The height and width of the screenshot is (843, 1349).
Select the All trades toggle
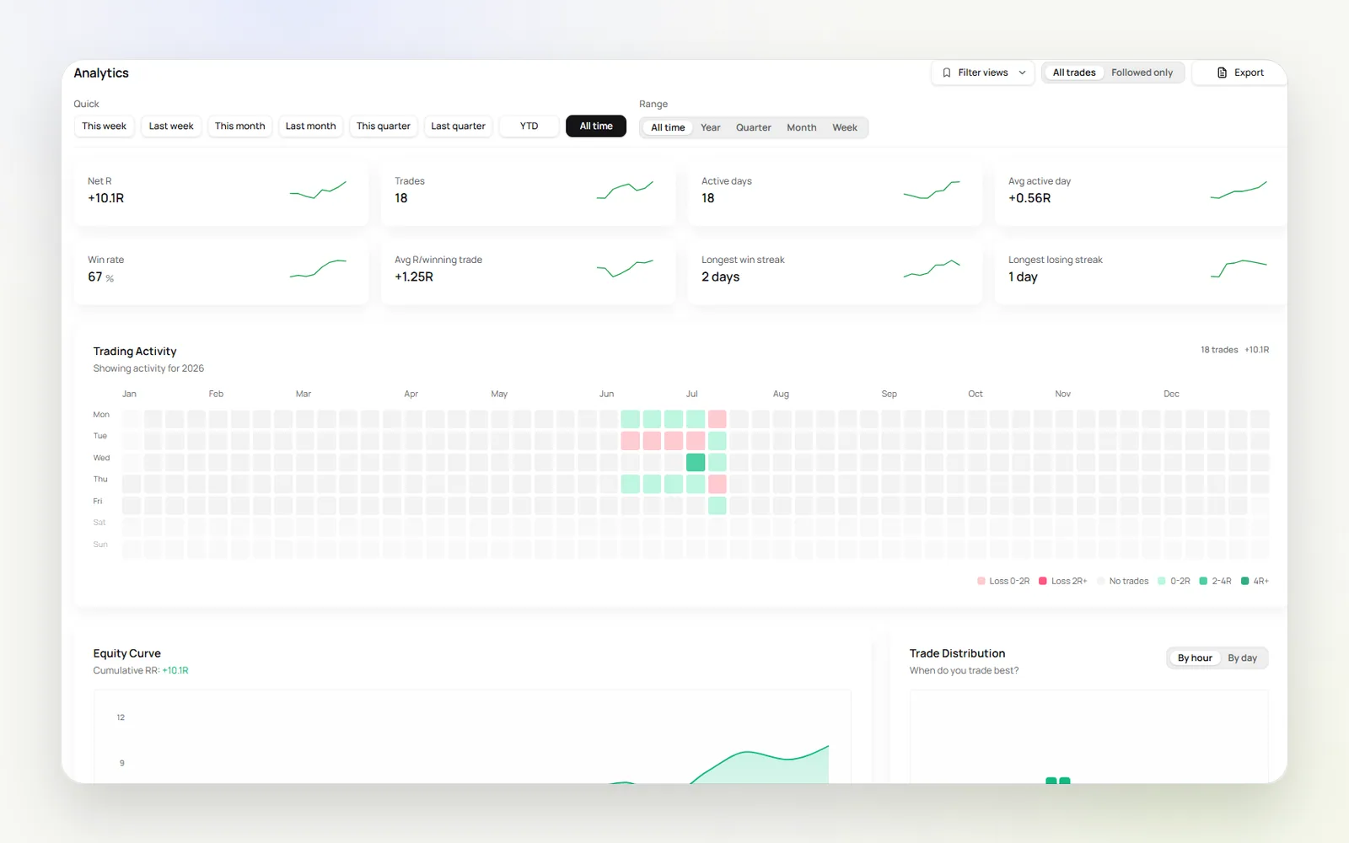coord(1074,72)
